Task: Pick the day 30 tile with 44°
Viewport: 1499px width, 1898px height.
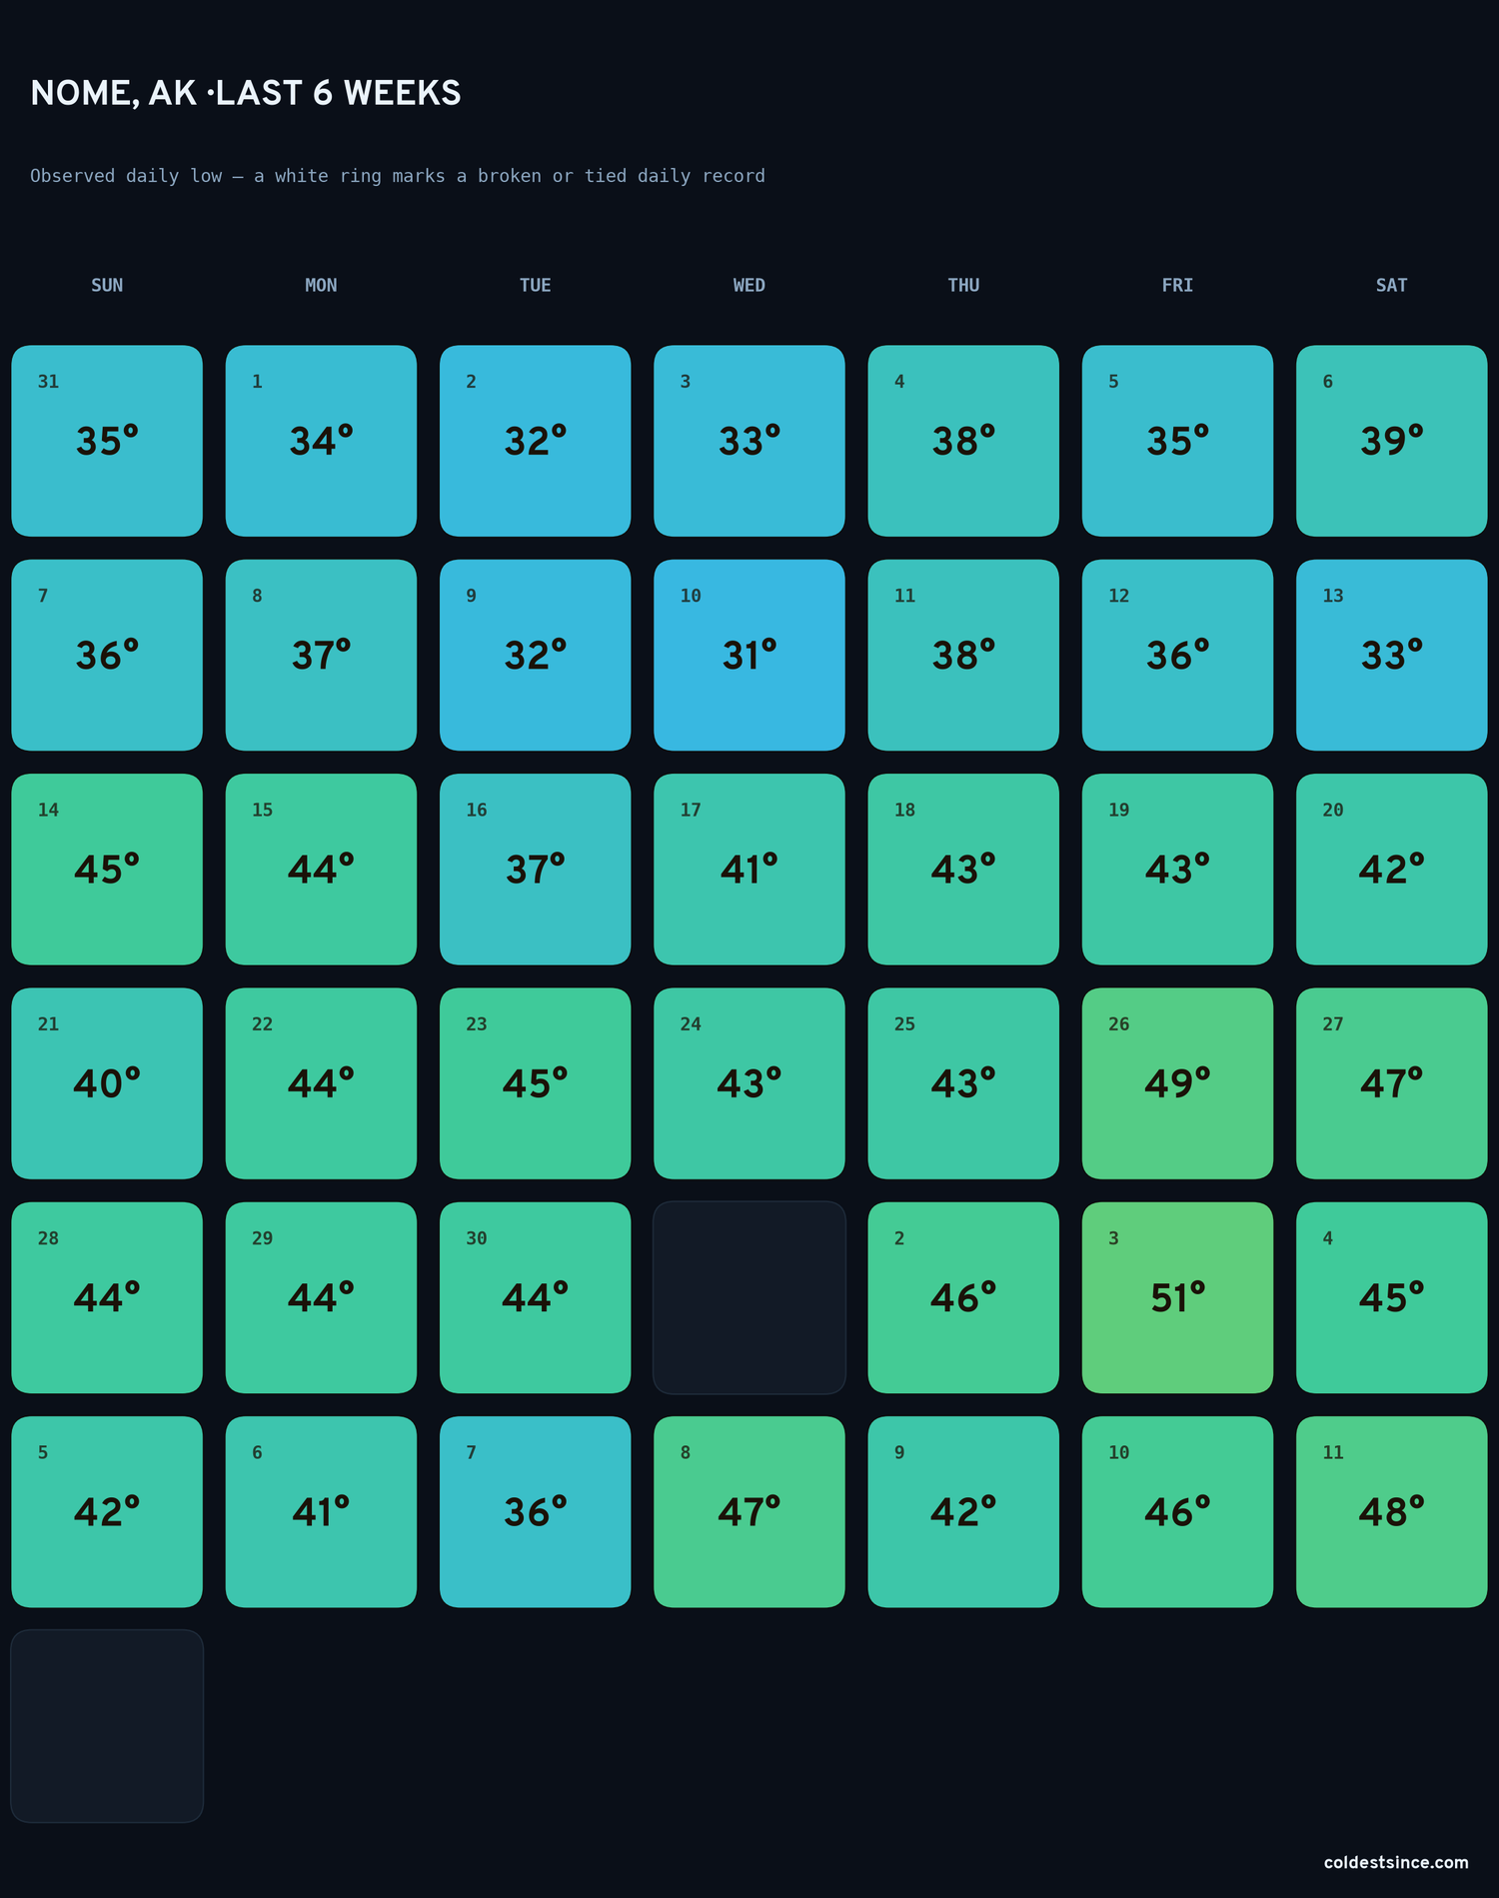Action: pos(535,1297)
